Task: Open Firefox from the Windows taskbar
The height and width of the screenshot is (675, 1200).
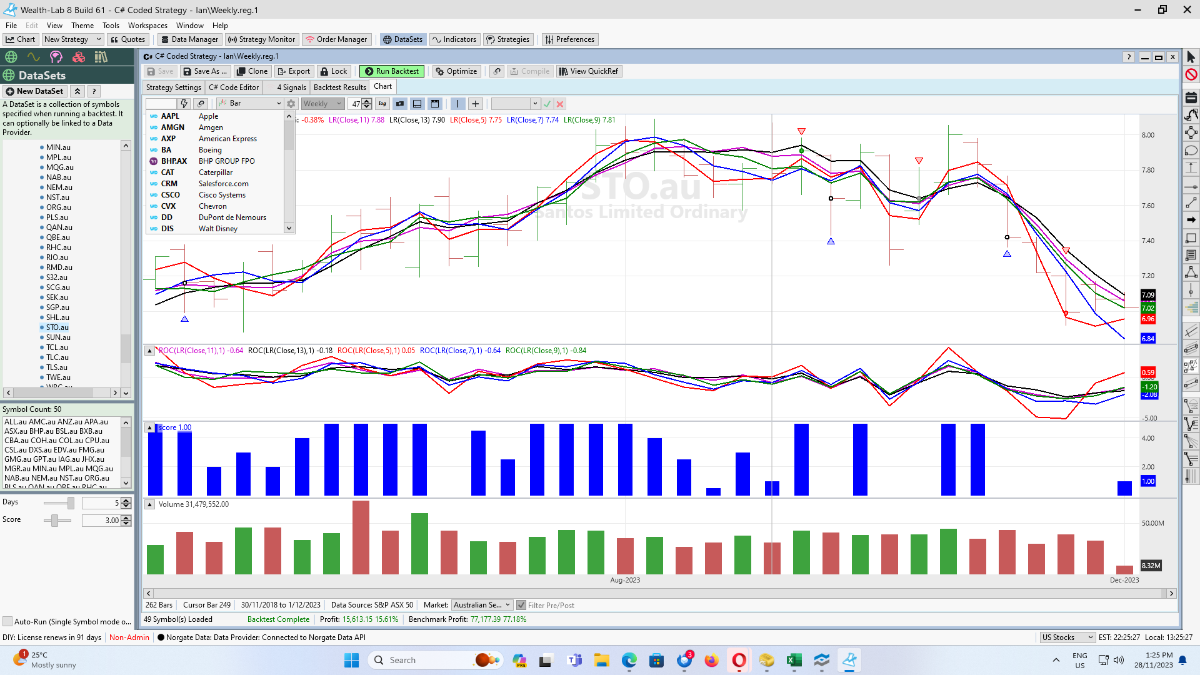Action: pyautogui.click(x=711, y=660)
